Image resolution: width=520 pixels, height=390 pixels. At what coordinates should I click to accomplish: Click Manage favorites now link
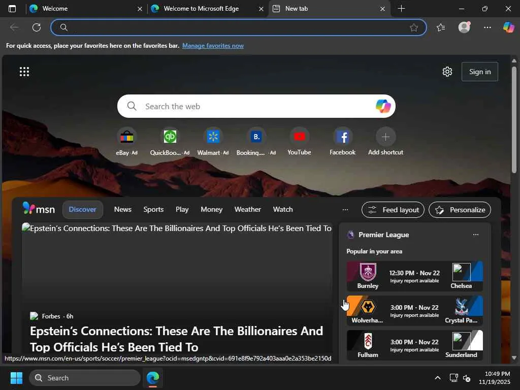[213, 46]
